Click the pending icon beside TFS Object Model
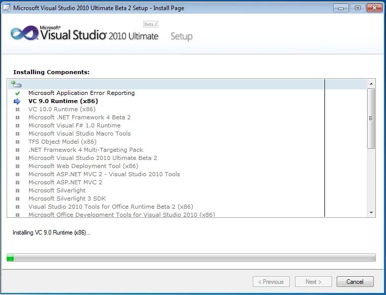The height and width of the screenshot is (295, 386). click(x=17, y=142)
